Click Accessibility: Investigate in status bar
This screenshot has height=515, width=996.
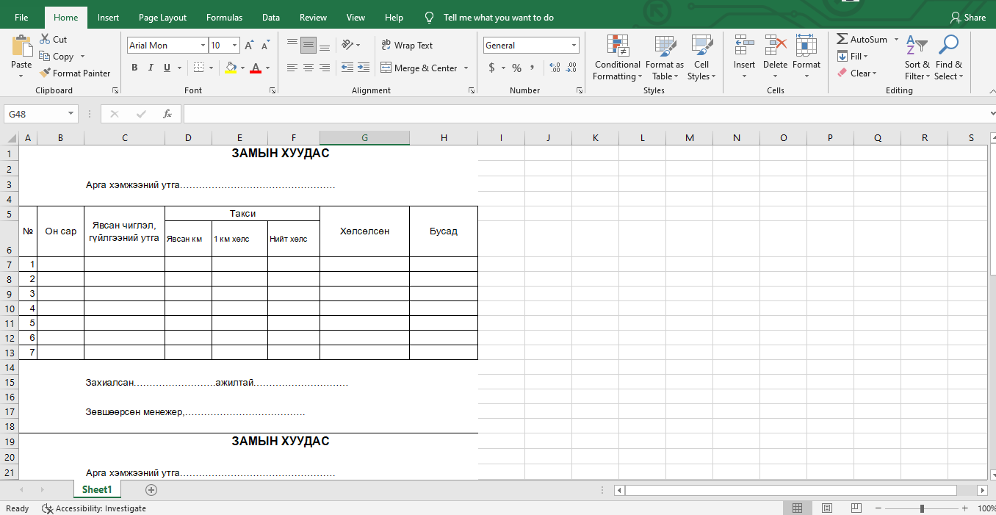tap(94, 508)
